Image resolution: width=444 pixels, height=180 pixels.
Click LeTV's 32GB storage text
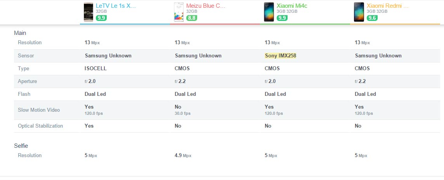click(x=101, y=11)
